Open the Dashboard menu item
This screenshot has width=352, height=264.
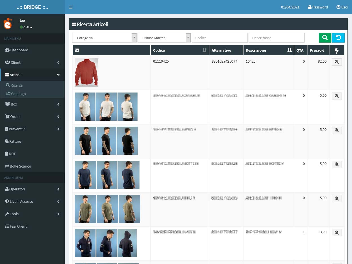click(32, 50)
